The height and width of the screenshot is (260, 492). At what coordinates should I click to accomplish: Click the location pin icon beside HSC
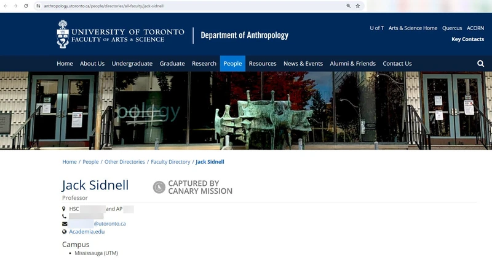coord(64,208)
